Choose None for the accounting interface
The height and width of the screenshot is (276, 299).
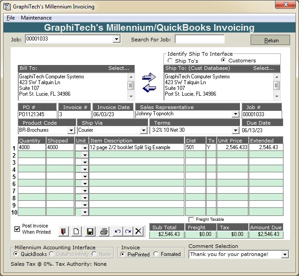94,254
